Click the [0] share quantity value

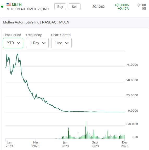144,9
